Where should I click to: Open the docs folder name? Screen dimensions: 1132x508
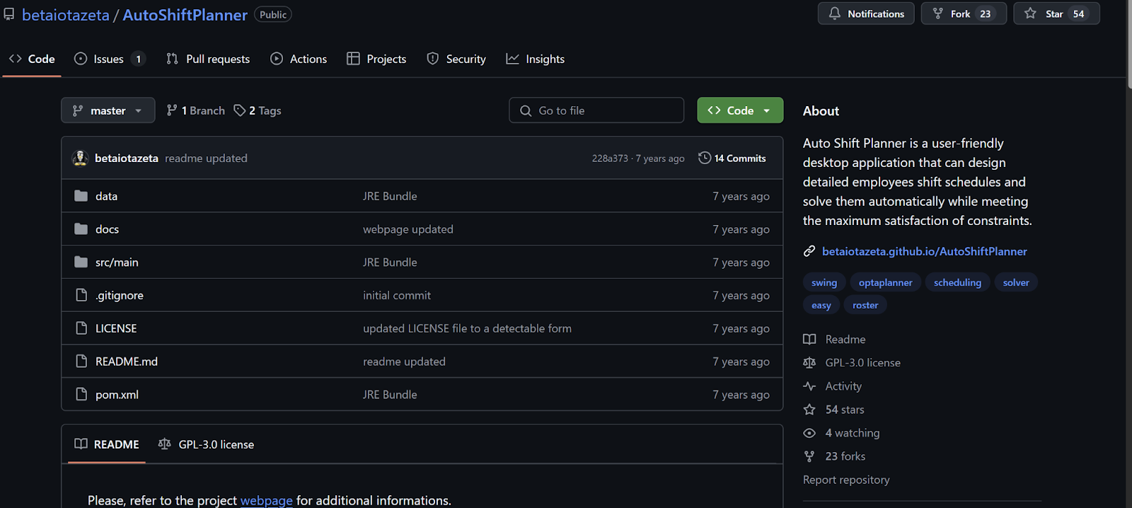coord(108,229)
